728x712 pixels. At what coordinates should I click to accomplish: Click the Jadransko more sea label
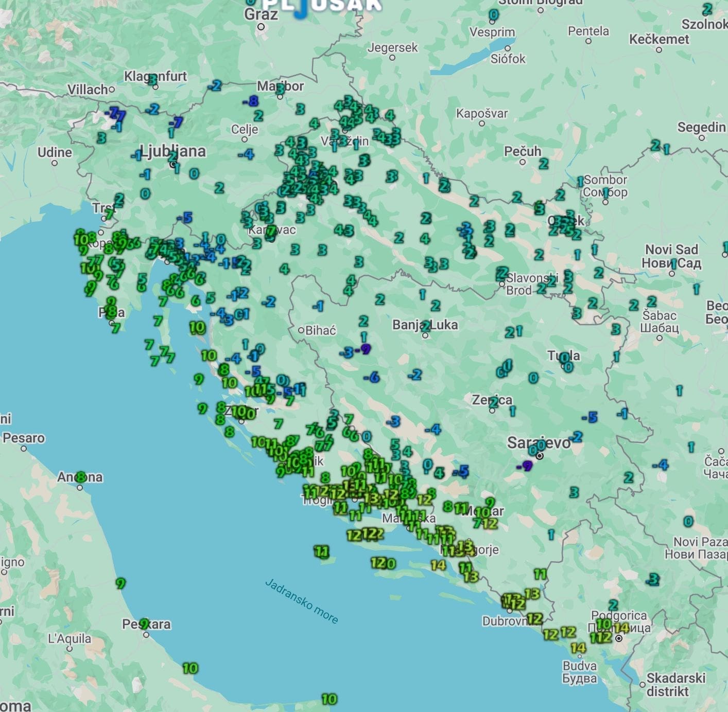pos(302,601)
